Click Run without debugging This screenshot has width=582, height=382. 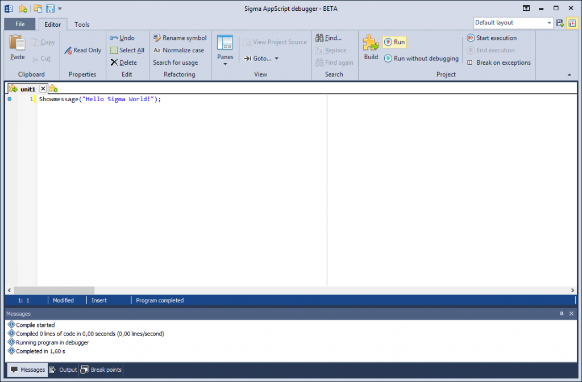pos(421,59)
